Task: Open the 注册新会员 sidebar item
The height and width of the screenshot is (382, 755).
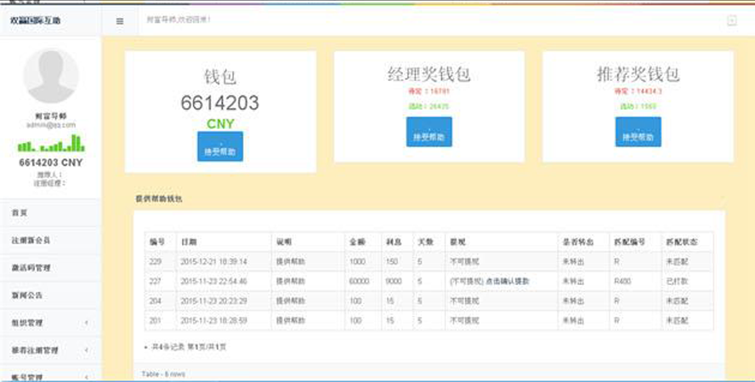Action: [50, 240]
